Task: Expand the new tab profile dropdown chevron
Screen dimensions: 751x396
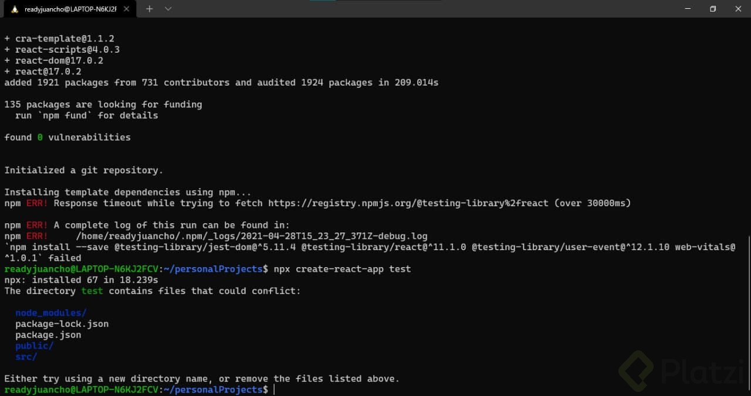Action: point(168,9)
